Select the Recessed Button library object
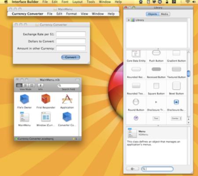Screen dimensions: 198x176 (x=156, y=72)
